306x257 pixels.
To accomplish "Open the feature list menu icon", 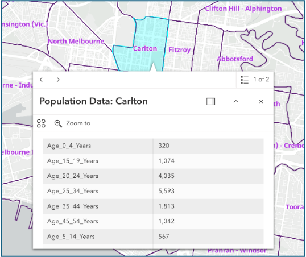I will click(x=245, y=80).
